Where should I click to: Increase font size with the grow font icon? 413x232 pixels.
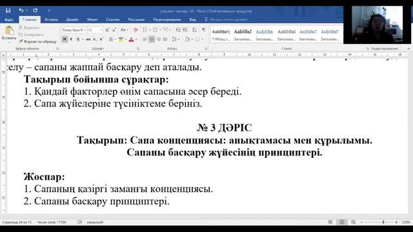click(107, 30)
